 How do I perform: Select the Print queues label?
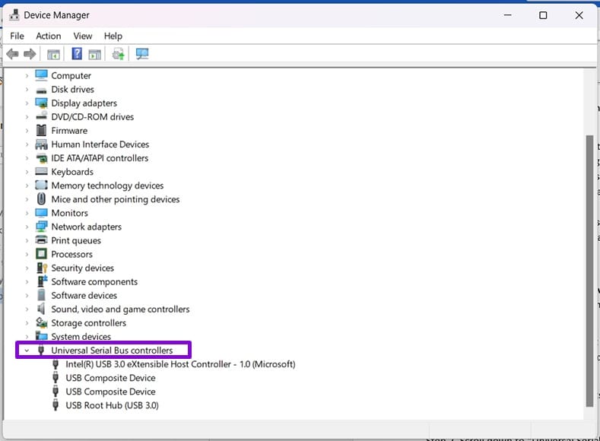coord(76,240)
